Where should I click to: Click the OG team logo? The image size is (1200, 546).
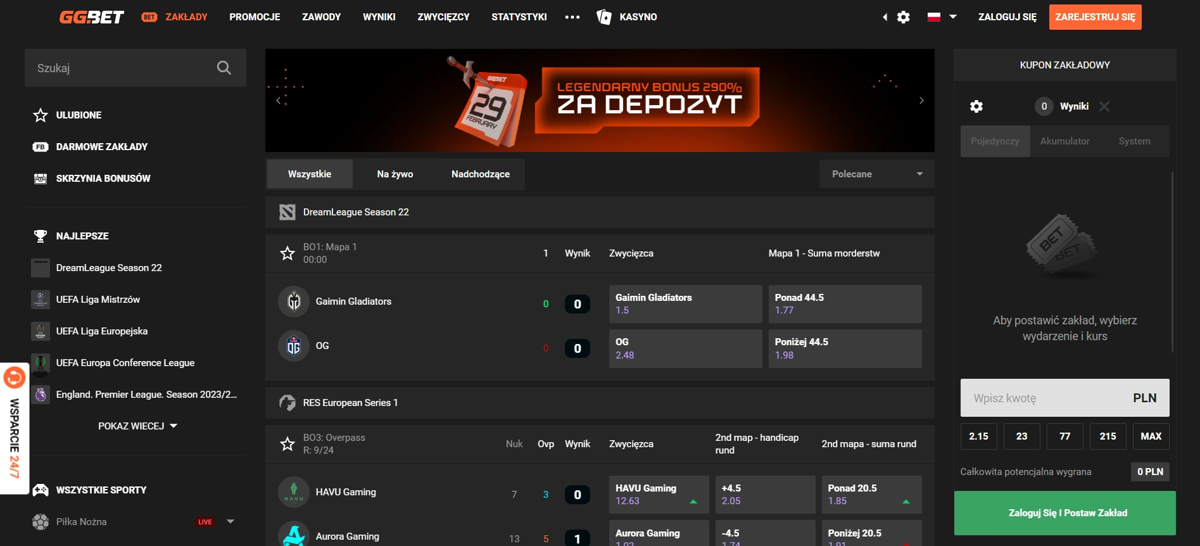[294, 346]
